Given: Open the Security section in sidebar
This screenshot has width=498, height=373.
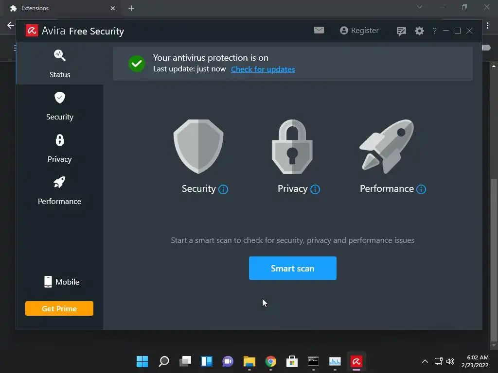Looking at the screenshot, I should pyautogui.click(x=60, y=106).
